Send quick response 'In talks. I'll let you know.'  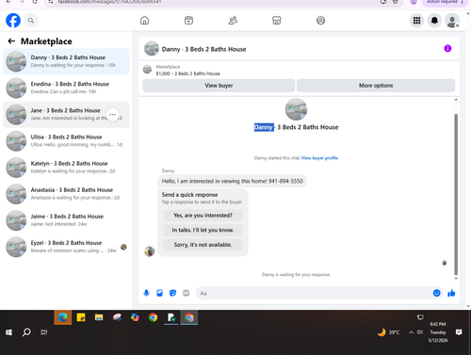point(203,230)
